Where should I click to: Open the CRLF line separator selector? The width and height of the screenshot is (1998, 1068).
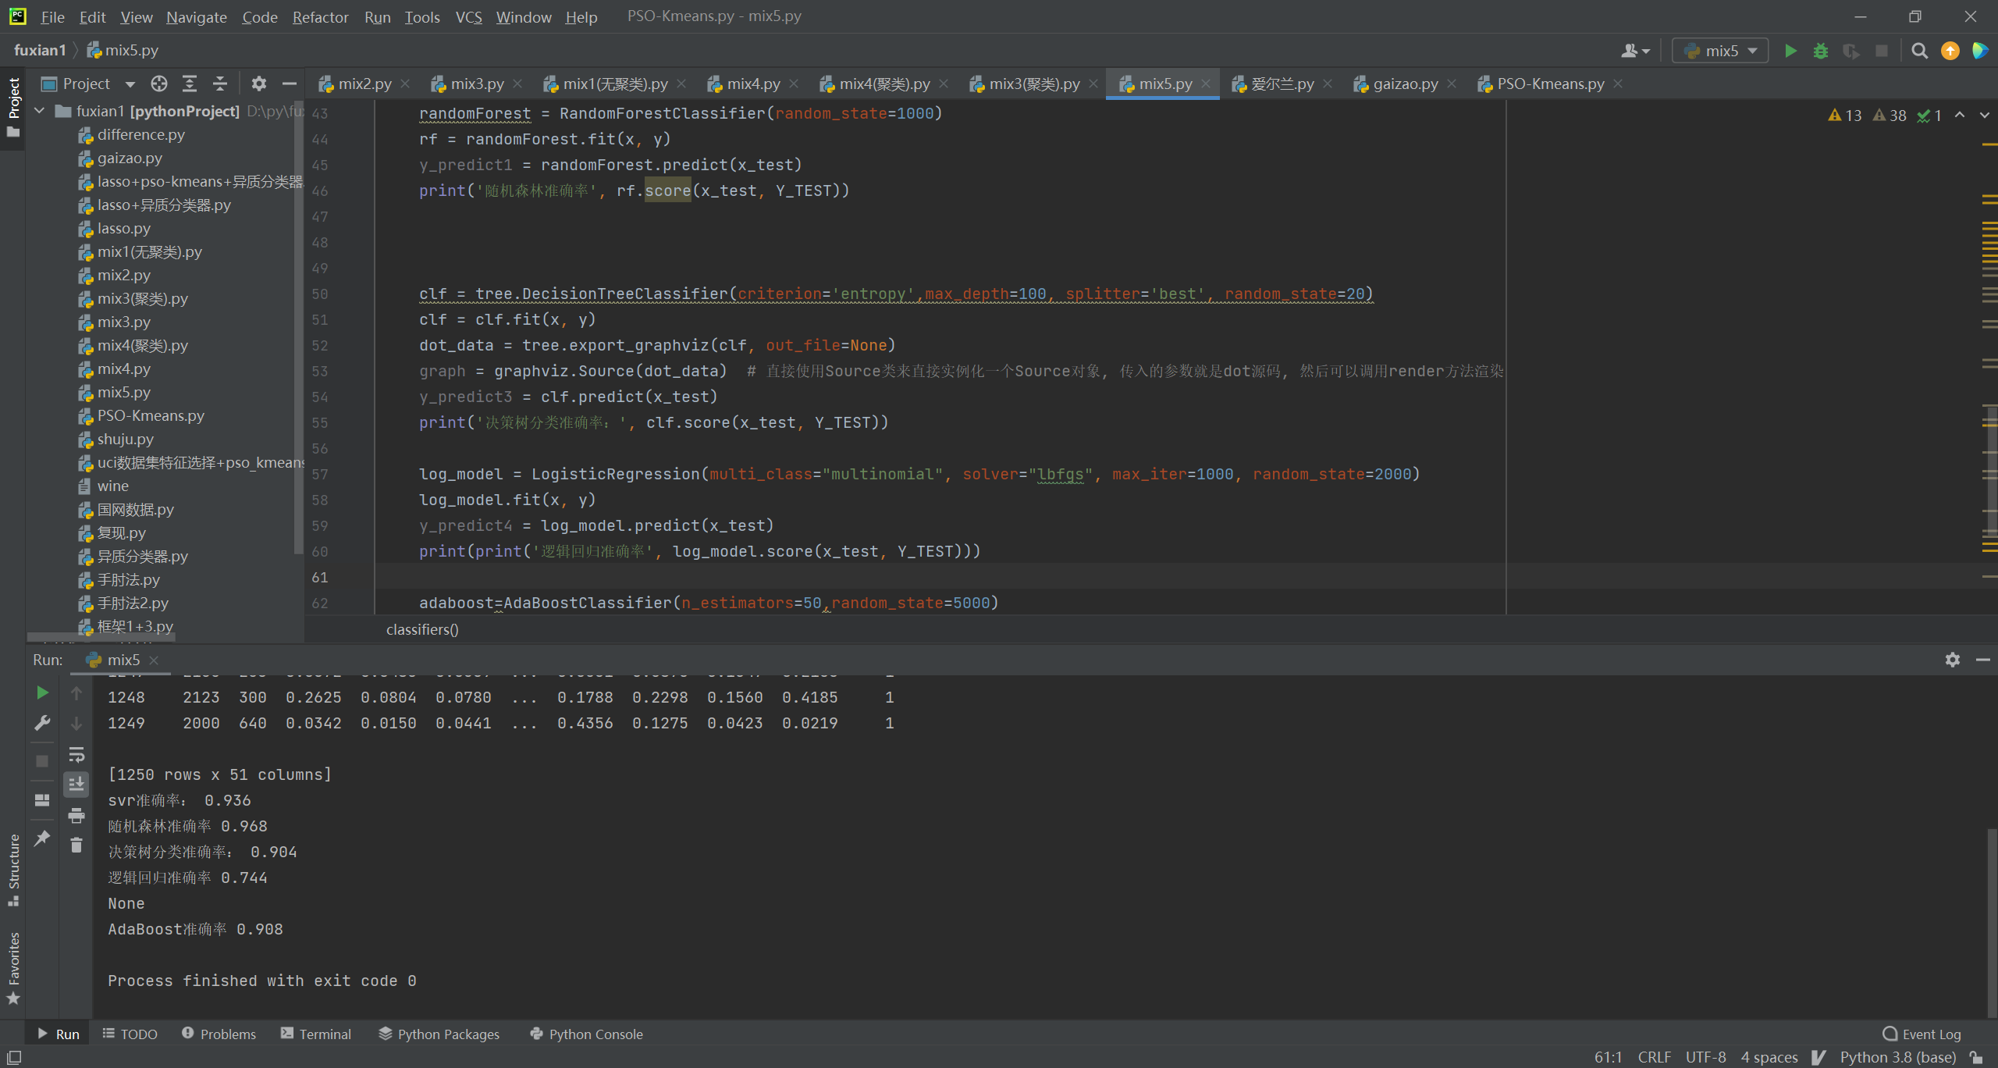click(x=1654, y=1057)
